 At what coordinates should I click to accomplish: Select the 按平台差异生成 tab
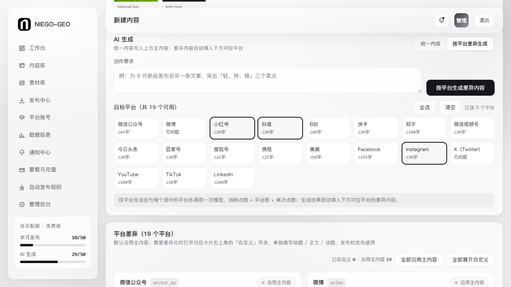click(470, 44)
